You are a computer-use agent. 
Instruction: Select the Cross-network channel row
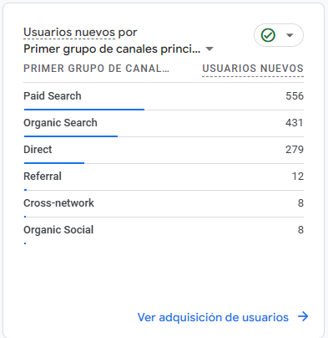pyautogui.click(x=164, y=204)
